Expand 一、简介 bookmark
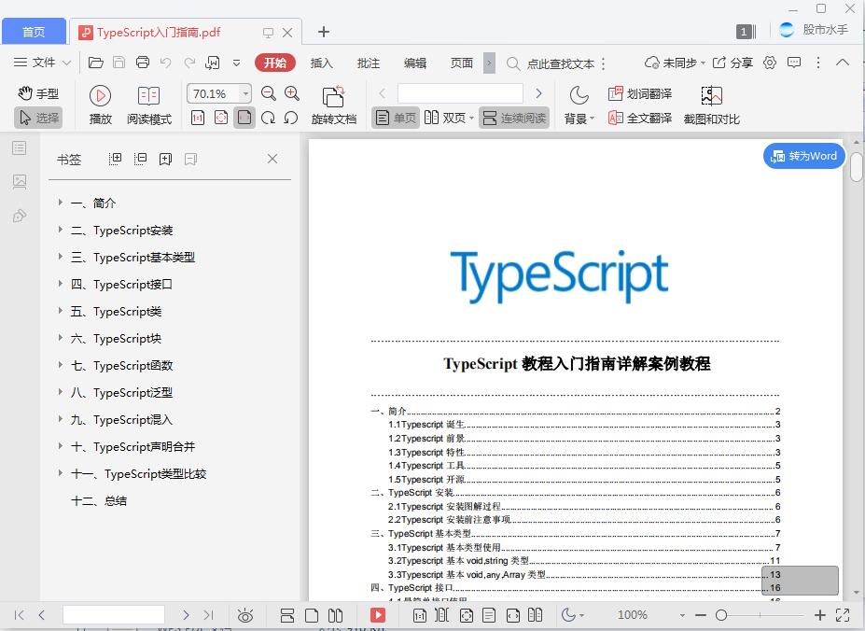Image resolution: width=865 pixels, height=631 pixels. pyautogui.click(x=60, y=202)
